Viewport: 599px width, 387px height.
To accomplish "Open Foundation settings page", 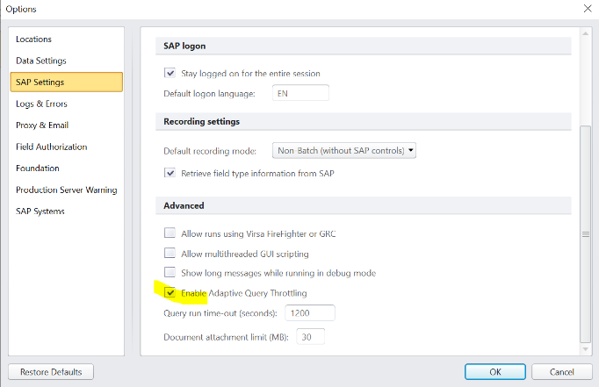I will [38, 168].
